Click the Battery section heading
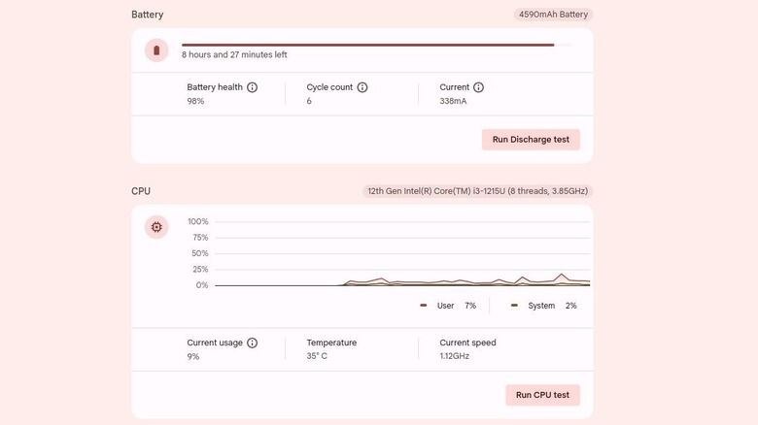Screen dimensions: 758x425 click(x=148, y=15)
